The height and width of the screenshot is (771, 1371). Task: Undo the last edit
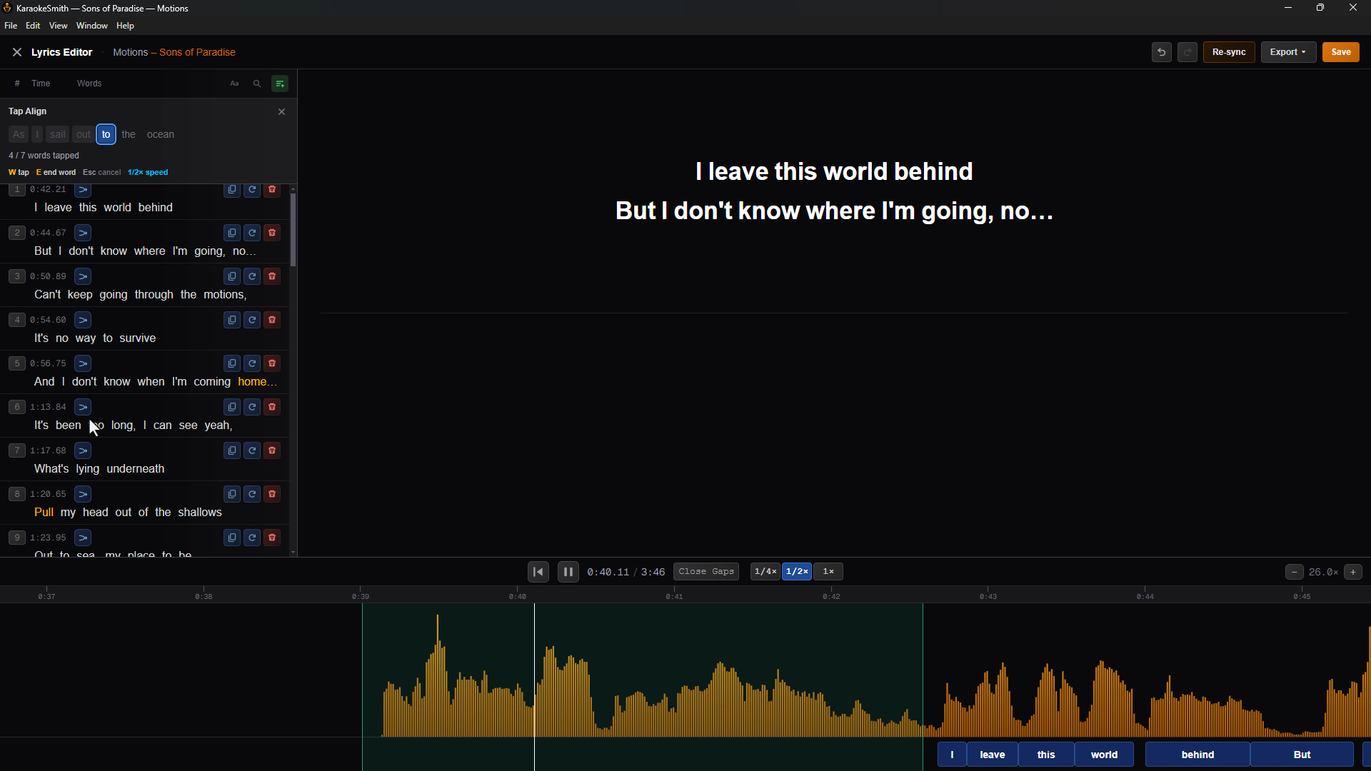[x=1161, y=52]
